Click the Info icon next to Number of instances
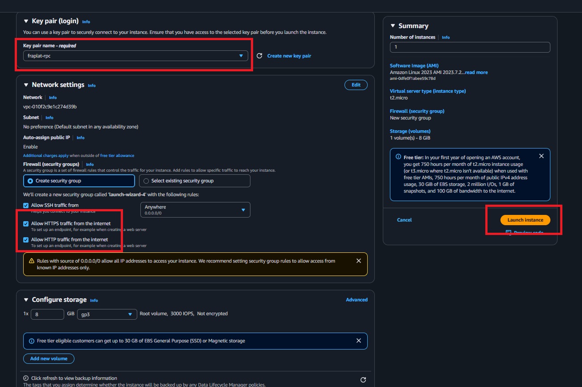Screen dimensions: 582x387 tap(446, 37)
